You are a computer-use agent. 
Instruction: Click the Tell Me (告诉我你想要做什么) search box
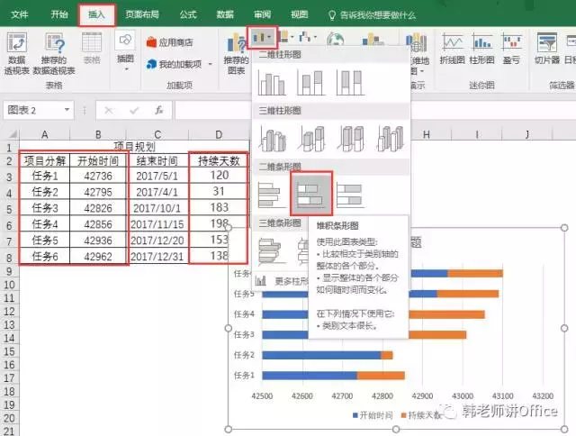(372, 15)
